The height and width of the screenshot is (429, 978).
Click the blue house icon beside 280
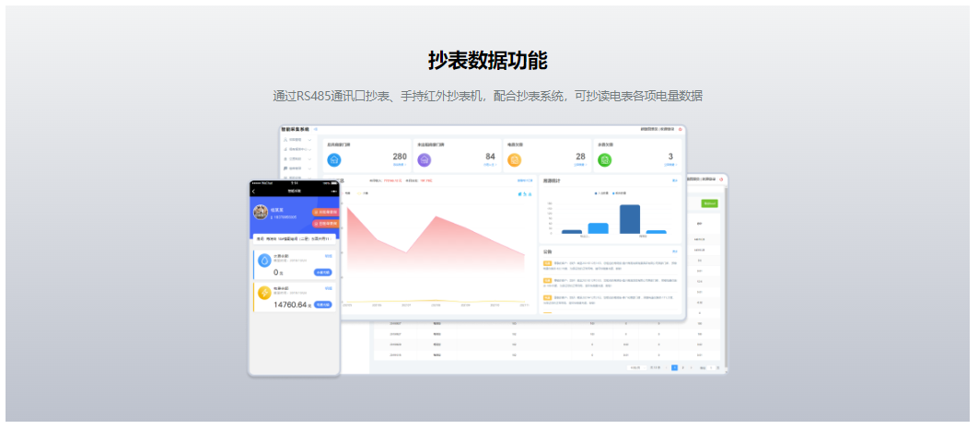pyautogui.click(x=333, y=160)
